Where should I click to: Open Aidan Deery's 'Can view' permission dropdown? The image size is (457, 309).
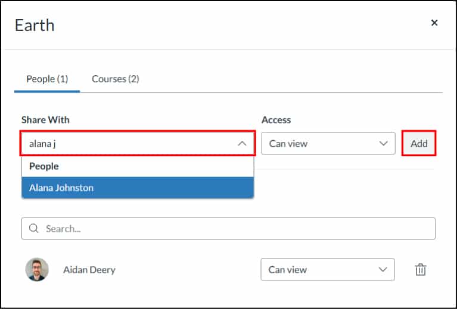point(327,270)
